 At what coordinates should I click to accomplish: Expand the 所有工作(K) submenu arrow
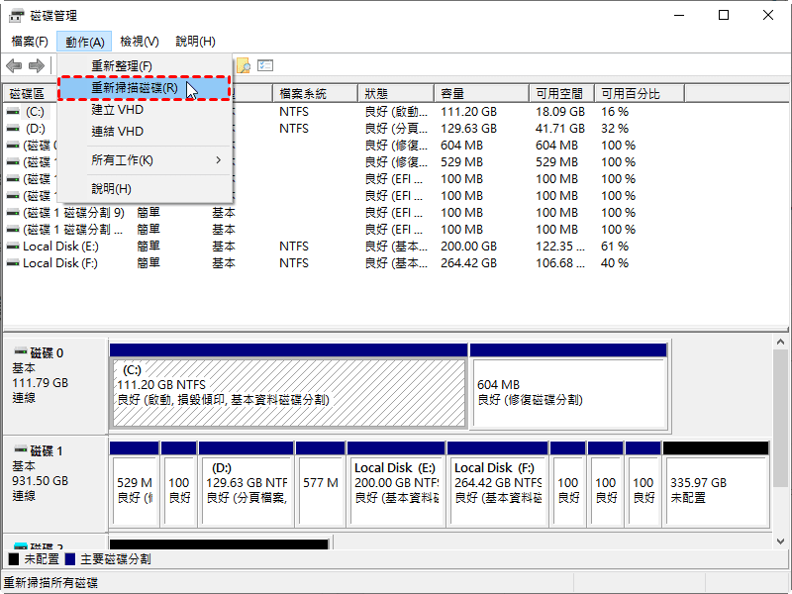click(x=218, y=160)
